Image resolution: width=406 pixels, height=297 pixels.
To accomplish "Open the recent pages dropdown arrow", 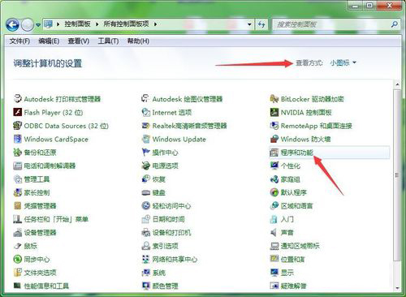I will tap(38, 25).
